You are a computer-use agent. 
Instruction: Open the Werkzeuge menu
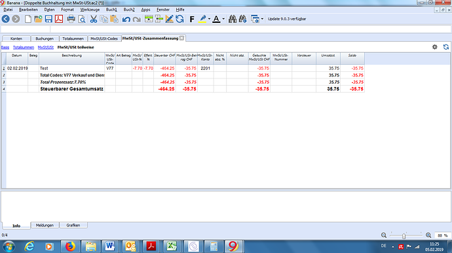[90, 10]
